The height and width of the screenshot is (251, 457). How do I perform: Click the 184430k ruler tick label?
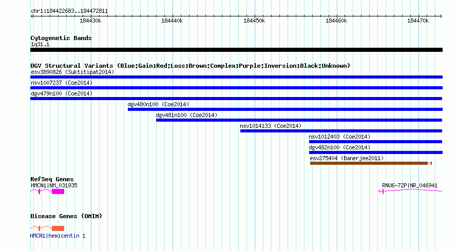90,21
